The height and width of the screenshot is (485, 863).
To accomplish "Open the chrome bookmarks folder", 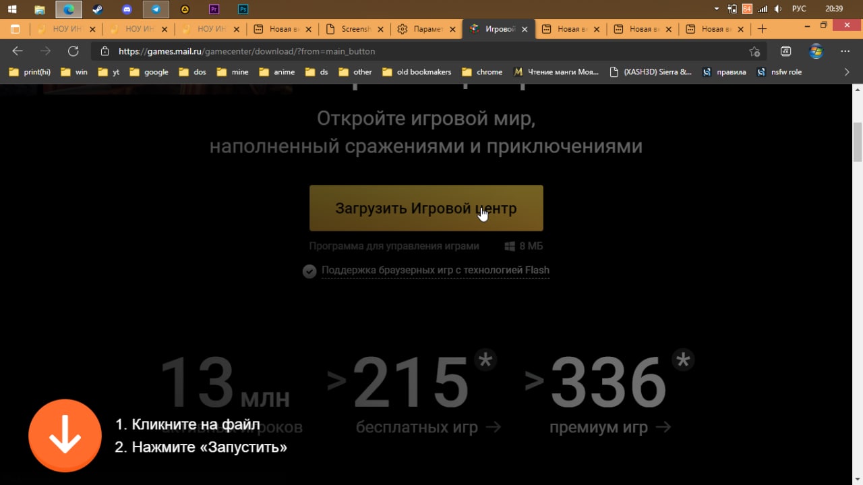I will click(482, 72).
